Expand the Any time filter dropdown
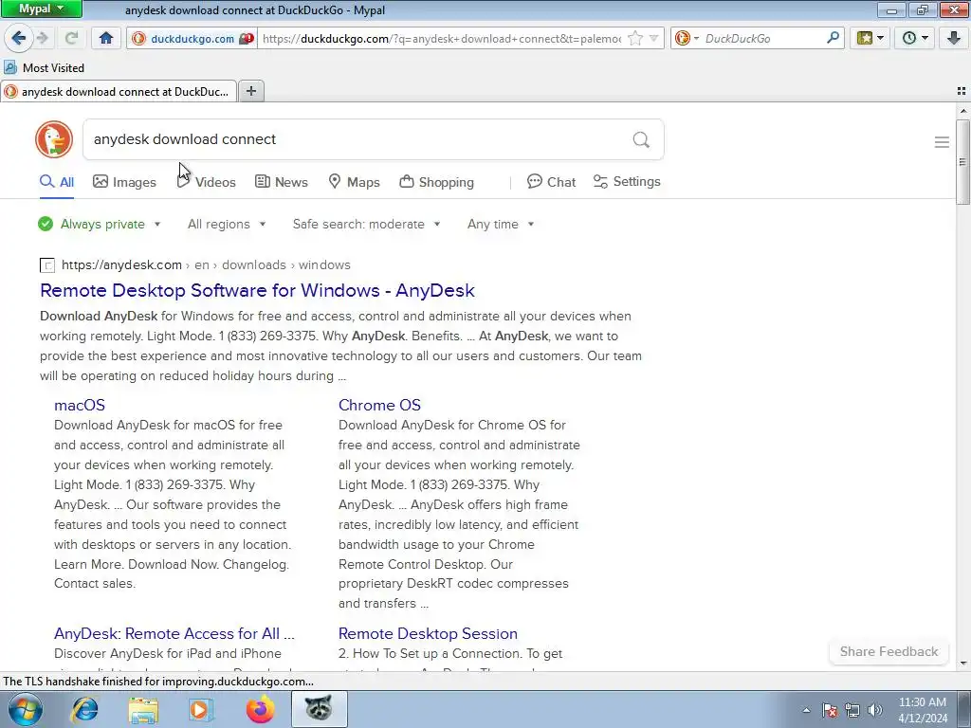Screen dimensions: 971x728 click(501, 224)
